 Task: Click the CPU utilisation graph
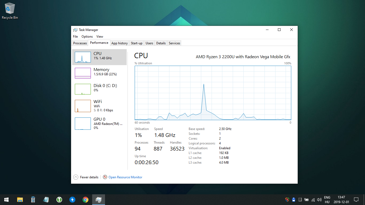pos(213,93)
